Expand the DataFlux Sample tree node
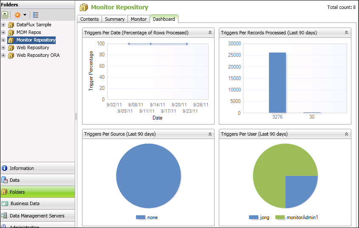359x228 pixels. tap(3, 25)
